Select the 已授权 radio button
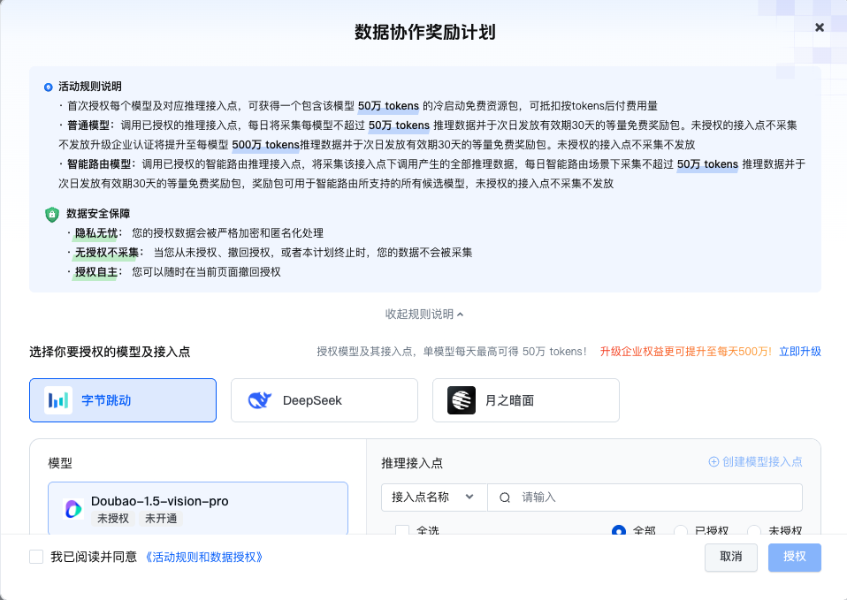847x600 pixels. click(681, 531)
